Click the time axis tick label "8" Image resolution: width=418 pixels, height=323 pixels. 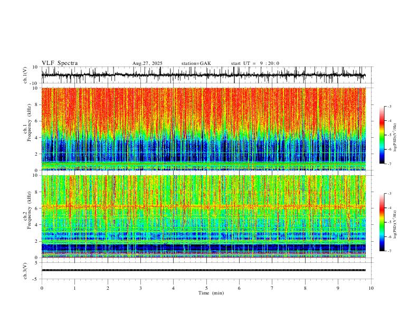[305, 288]
